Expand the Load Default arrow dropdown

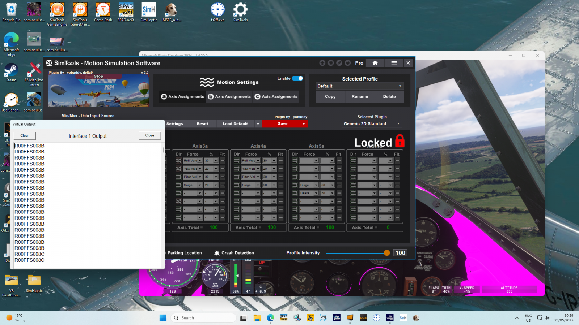tap(258, 124)
